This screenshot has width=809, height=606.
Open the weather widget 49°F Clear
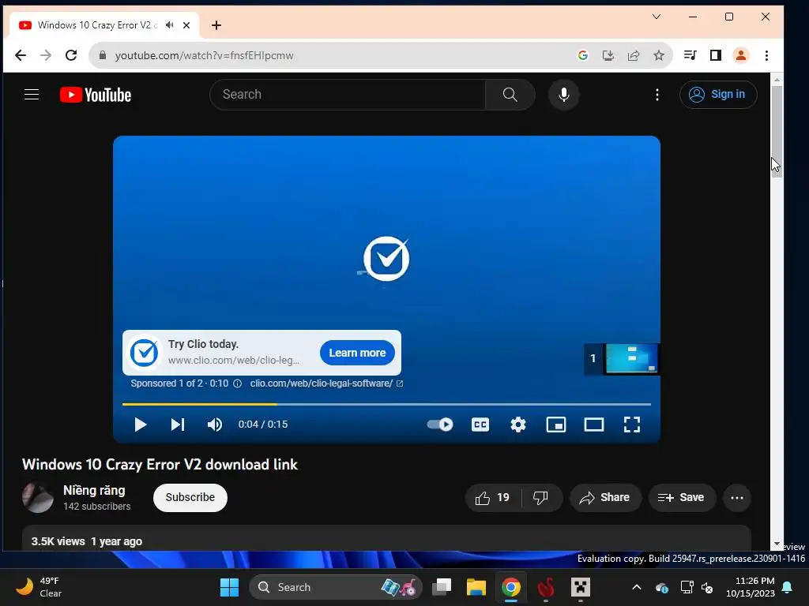[x=38, y=587]
